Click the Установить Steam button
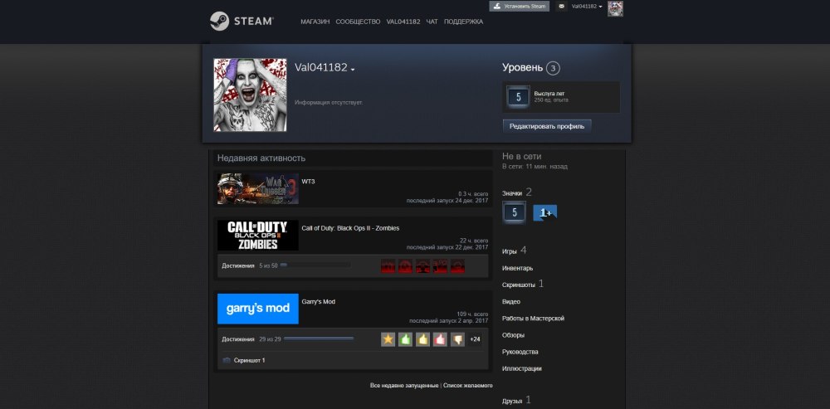 point(520,7)
